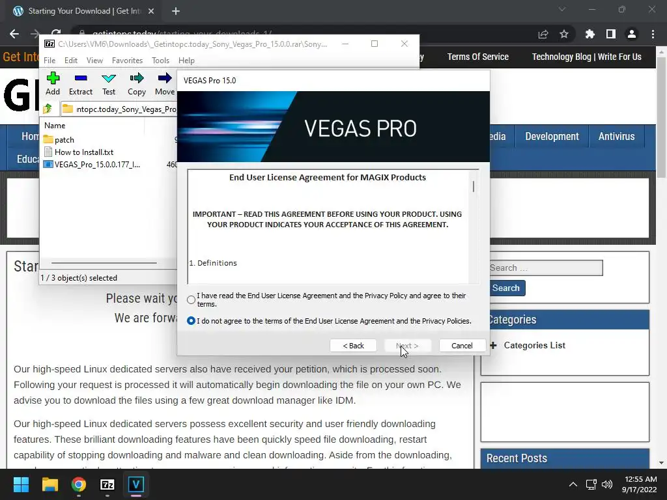Image resolution: width=667 pixels, height=500 pixels.
Task: Select 'I have read the EULA and agree' option
Action: pyautogui.click(x=191, y=299)
